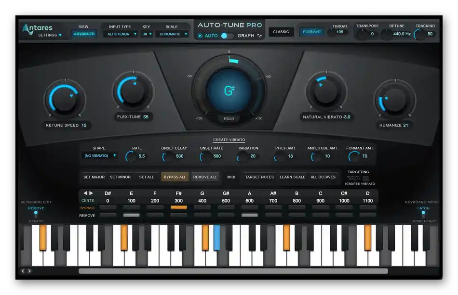Image resolution: width=458 pixels, height=295 pixels.
Task: Select the Learn Scale option
Action: pos(292,177)
